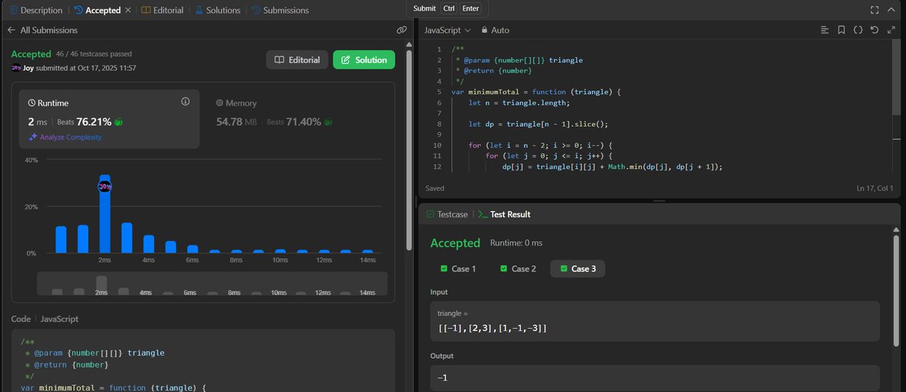Select Case 1
Viewport: 906px width, 392px height.
(x=458, y=268)
